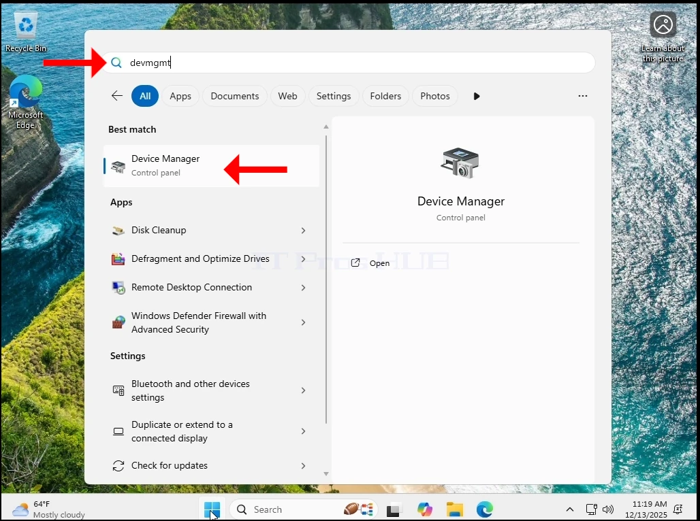Viewport: 700px width, 521px height.
Task: Launch Microsoft Edge from the taskbar
Action: pos(485,509)
